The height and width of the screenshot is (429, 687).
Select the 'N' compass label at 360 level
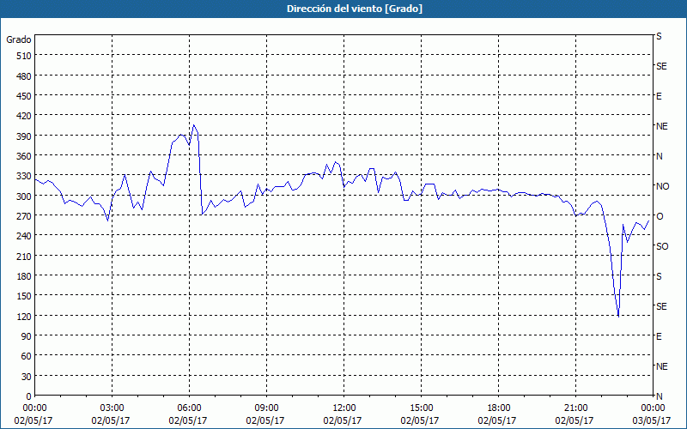659,156
